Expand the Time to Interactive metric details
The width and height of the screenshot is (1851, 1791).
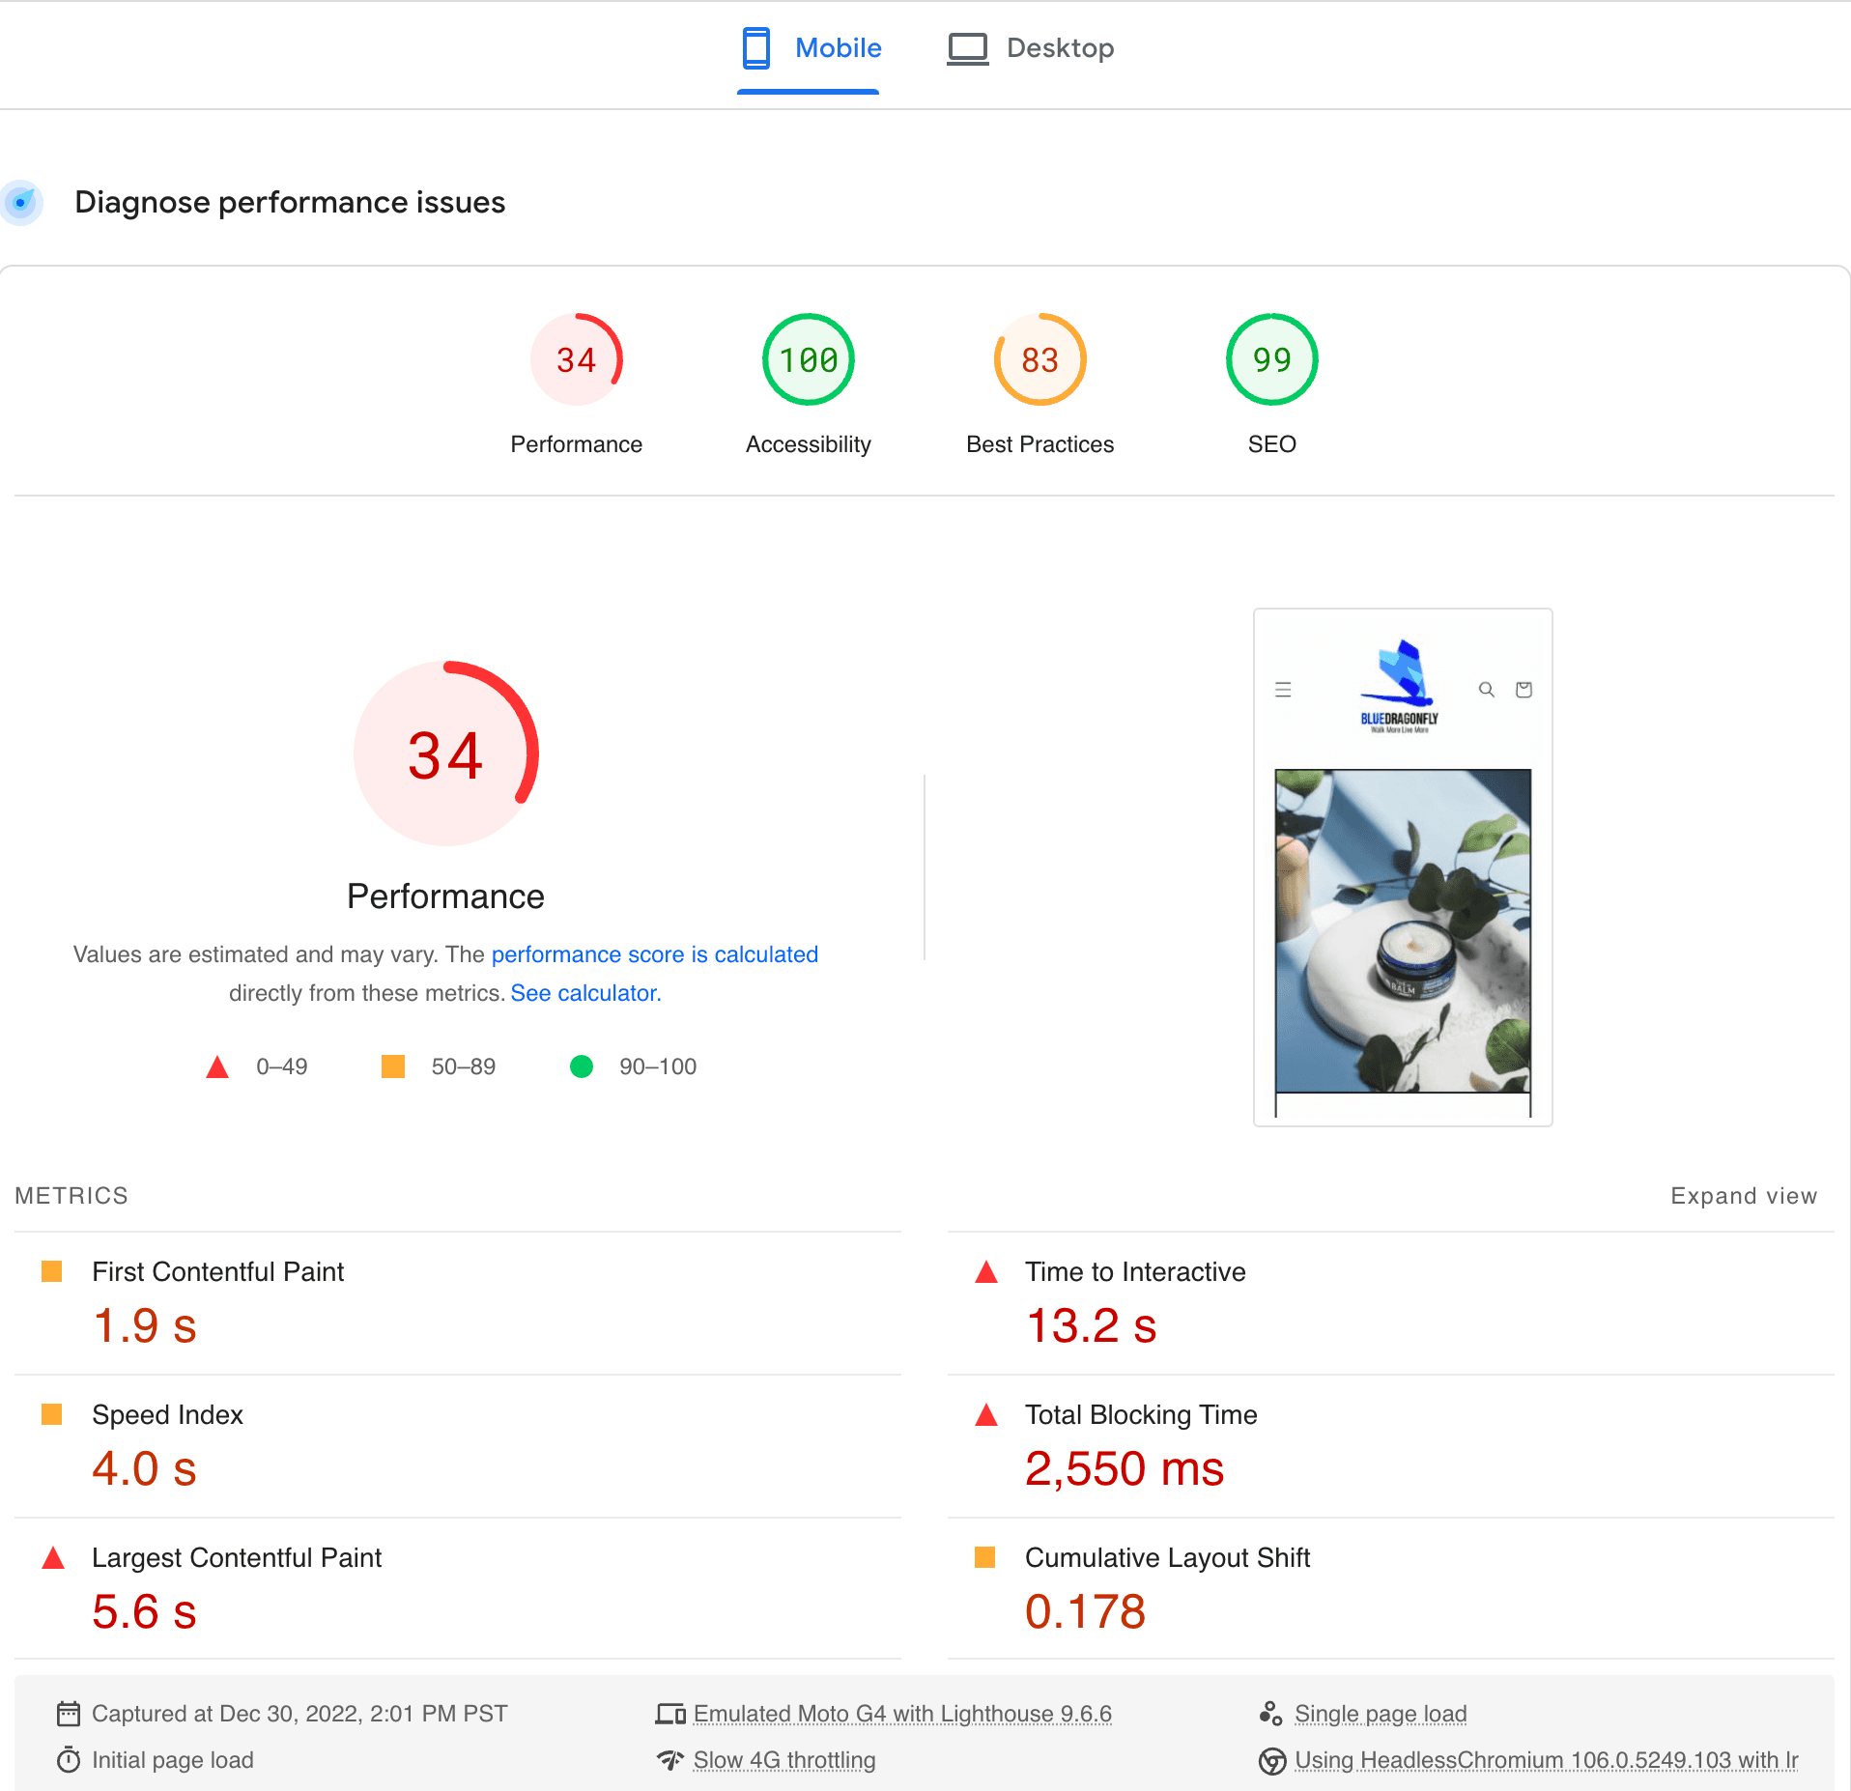click(x=1135, y=1271)
